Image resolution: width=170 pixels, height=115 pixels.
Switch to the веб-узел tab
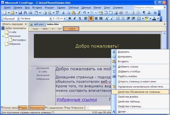tap(37, 24)
